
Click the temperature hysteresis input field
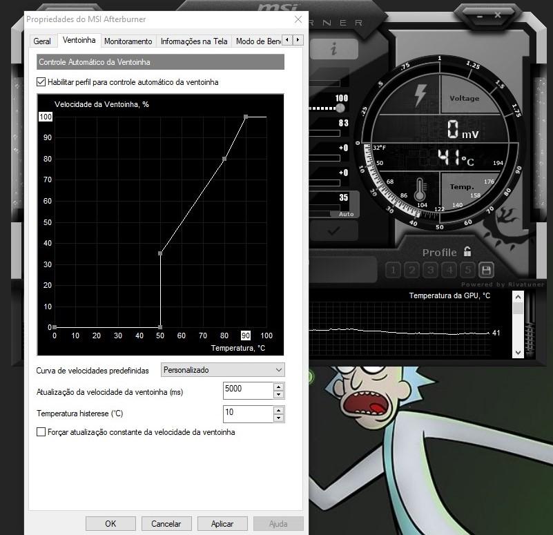[249, 414]
